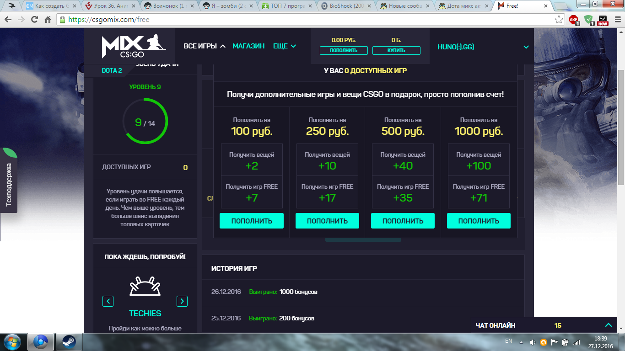Click the page's vertical scrollbar thumb
This screenshot has width=625, height=351.
621,128
